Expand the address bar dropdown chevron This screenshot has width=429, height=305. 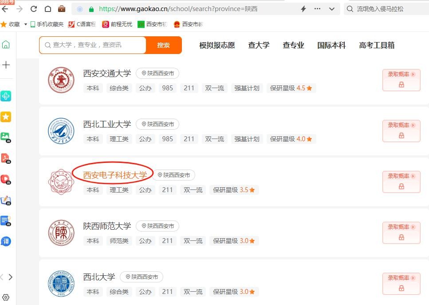click(332, 9)
